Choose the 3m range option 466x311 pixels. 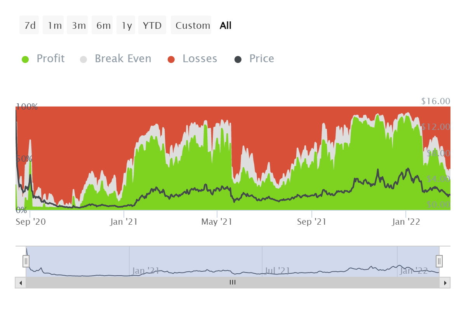pos(78,26)
